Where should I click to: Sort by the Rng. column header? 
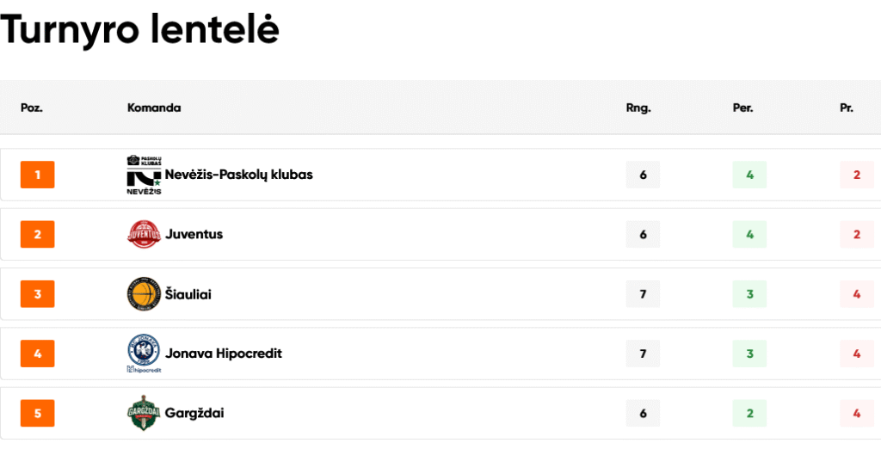tap(638, 108)
